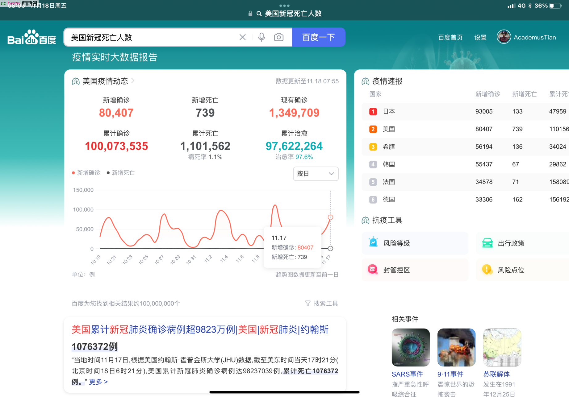The image size is (569, 397).
Task: Open the 设置 menu
Action: tap(480, 37)
